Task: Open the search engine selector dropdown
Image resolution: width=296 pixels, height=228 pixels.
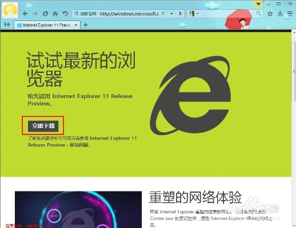Action: 197,14
